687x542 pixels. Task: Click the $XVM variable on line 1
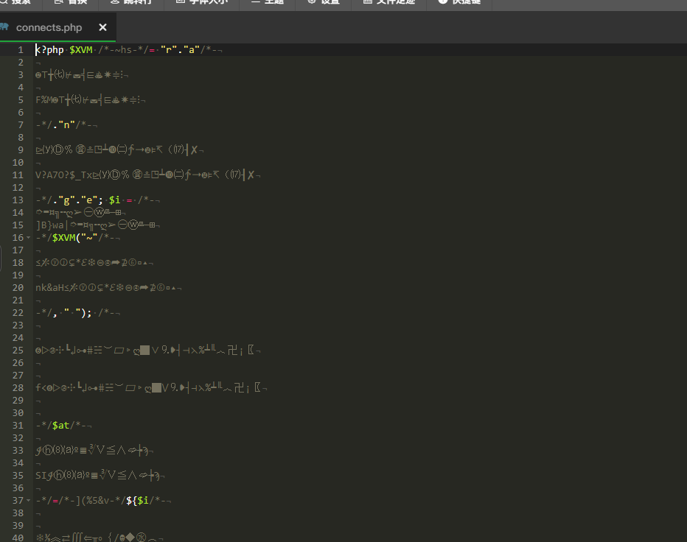click(81, 50)
